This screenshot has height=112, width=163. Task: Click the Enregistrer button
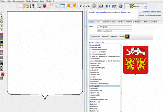tap(96, 36)
